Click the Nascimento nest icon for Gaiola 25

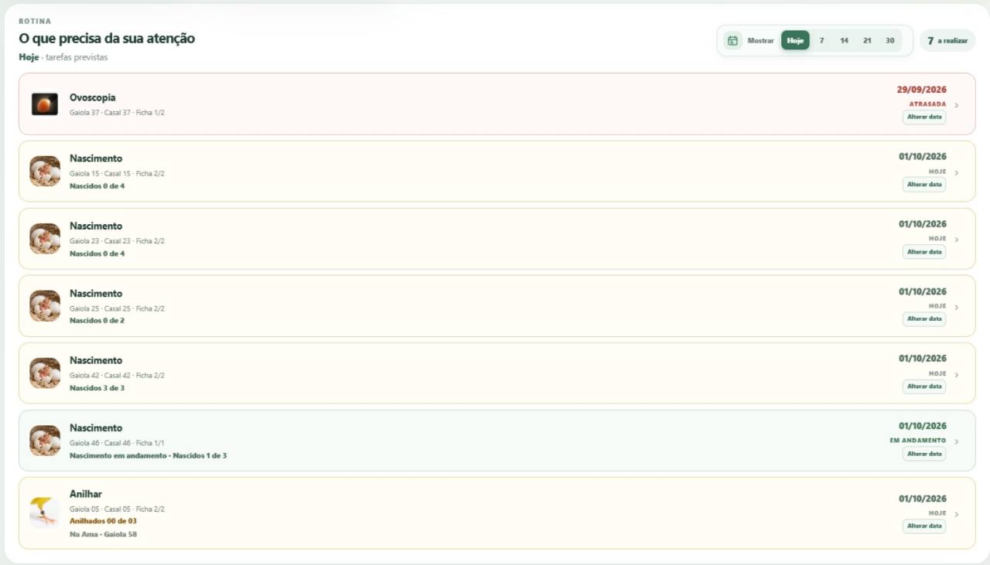45,306
